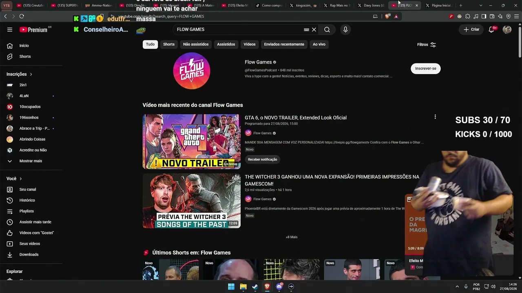Open the Witcher 3 preview thumbnail
This screenshot has width=522, height=293.
click(x=192, y=201)
